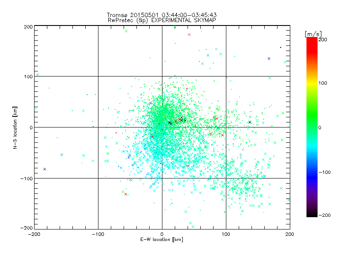
Task: Click the plot title 'Tromsø 20150501 03:44:00-03:45:43'
Action: coord(162,15)
